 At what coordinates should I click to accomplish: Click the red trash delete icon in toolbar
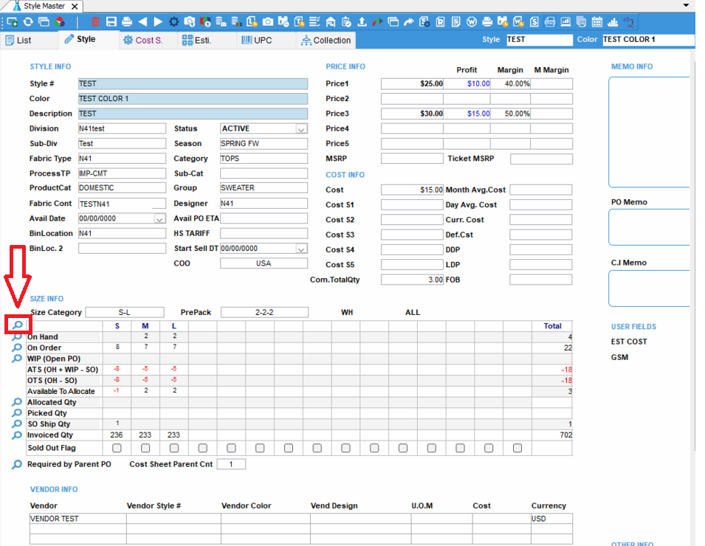pos(96,22)
